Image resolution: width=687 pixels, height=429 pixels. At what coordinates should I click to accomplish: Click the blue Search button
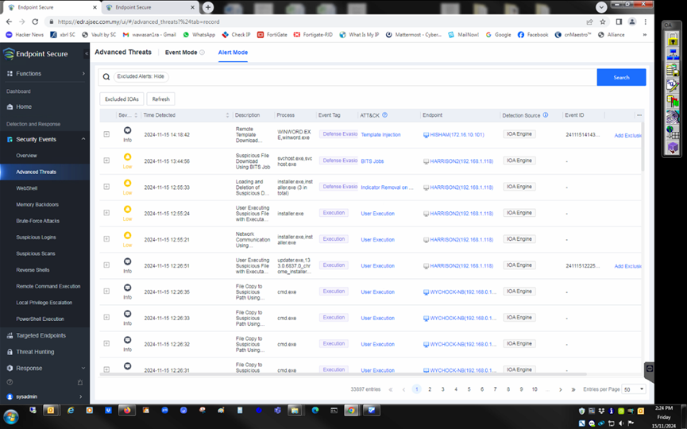621,77
